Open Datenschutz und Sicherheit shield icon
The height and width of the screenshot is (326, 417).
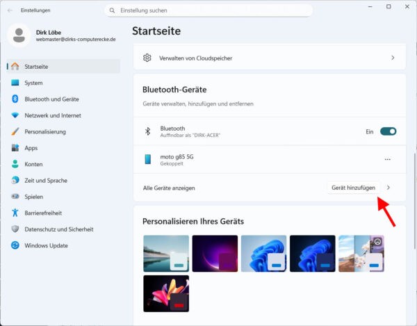[x=15, y=229]
